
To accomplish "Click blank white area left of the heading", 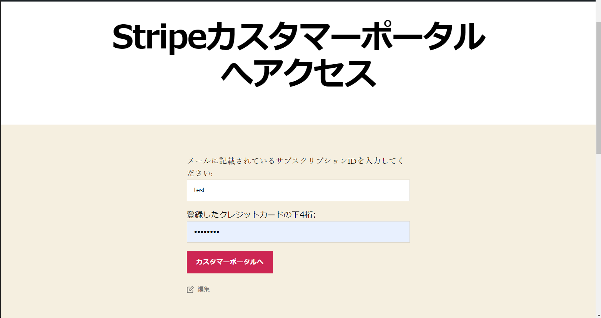I will click(x=54, y=58).
